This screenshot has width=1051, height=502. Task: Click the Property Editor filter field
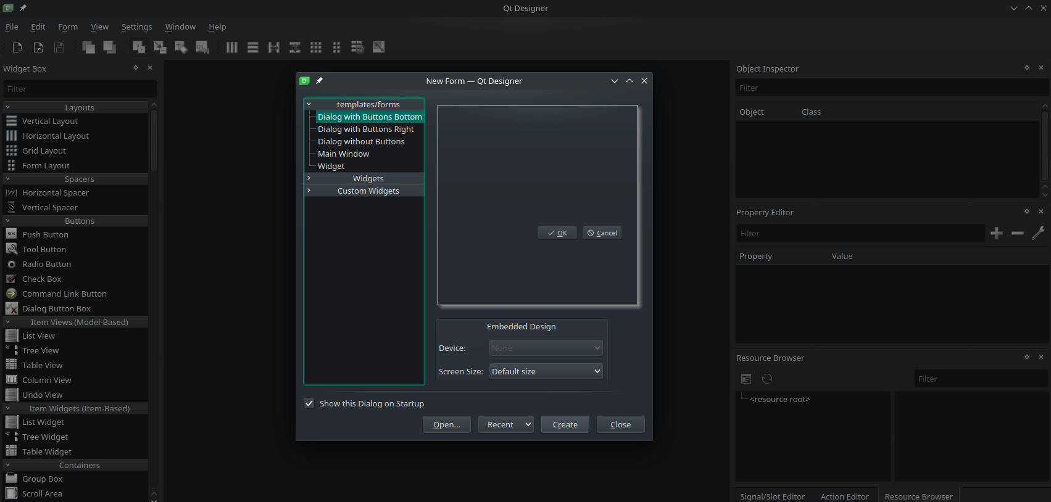pyautogui.click(x=860, y=233)
